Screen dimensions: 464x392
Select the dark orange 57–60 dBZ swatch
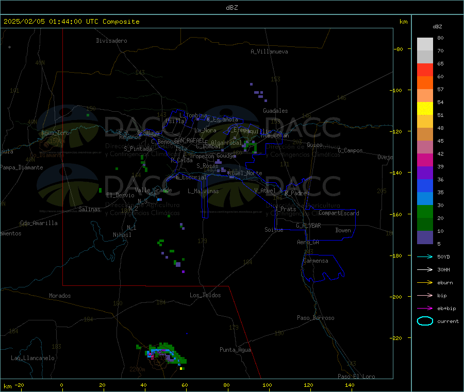pyautogui.click(x=425, y=83)
